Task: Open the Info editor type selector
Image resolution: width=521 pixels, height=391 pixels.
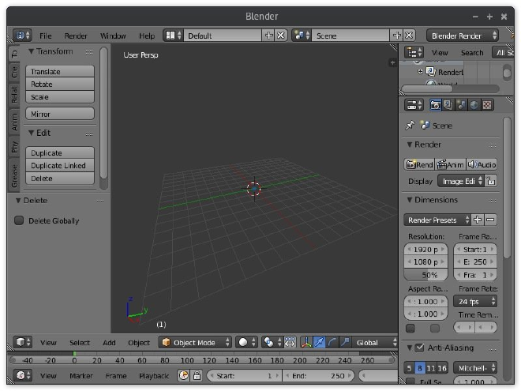Action: [22, 36]
